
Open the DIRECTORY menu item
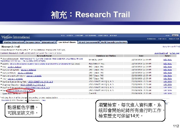[x=79, y=35]
